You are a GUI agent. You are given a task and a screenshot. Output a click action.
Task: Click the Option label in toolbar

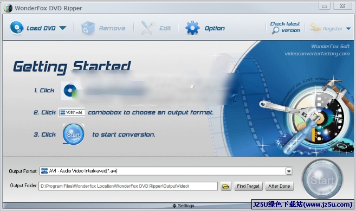tap(215, 28)
